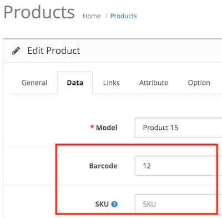Click the Model field label
The width and height of the screenshot is (222, 218).
[107, 128]
